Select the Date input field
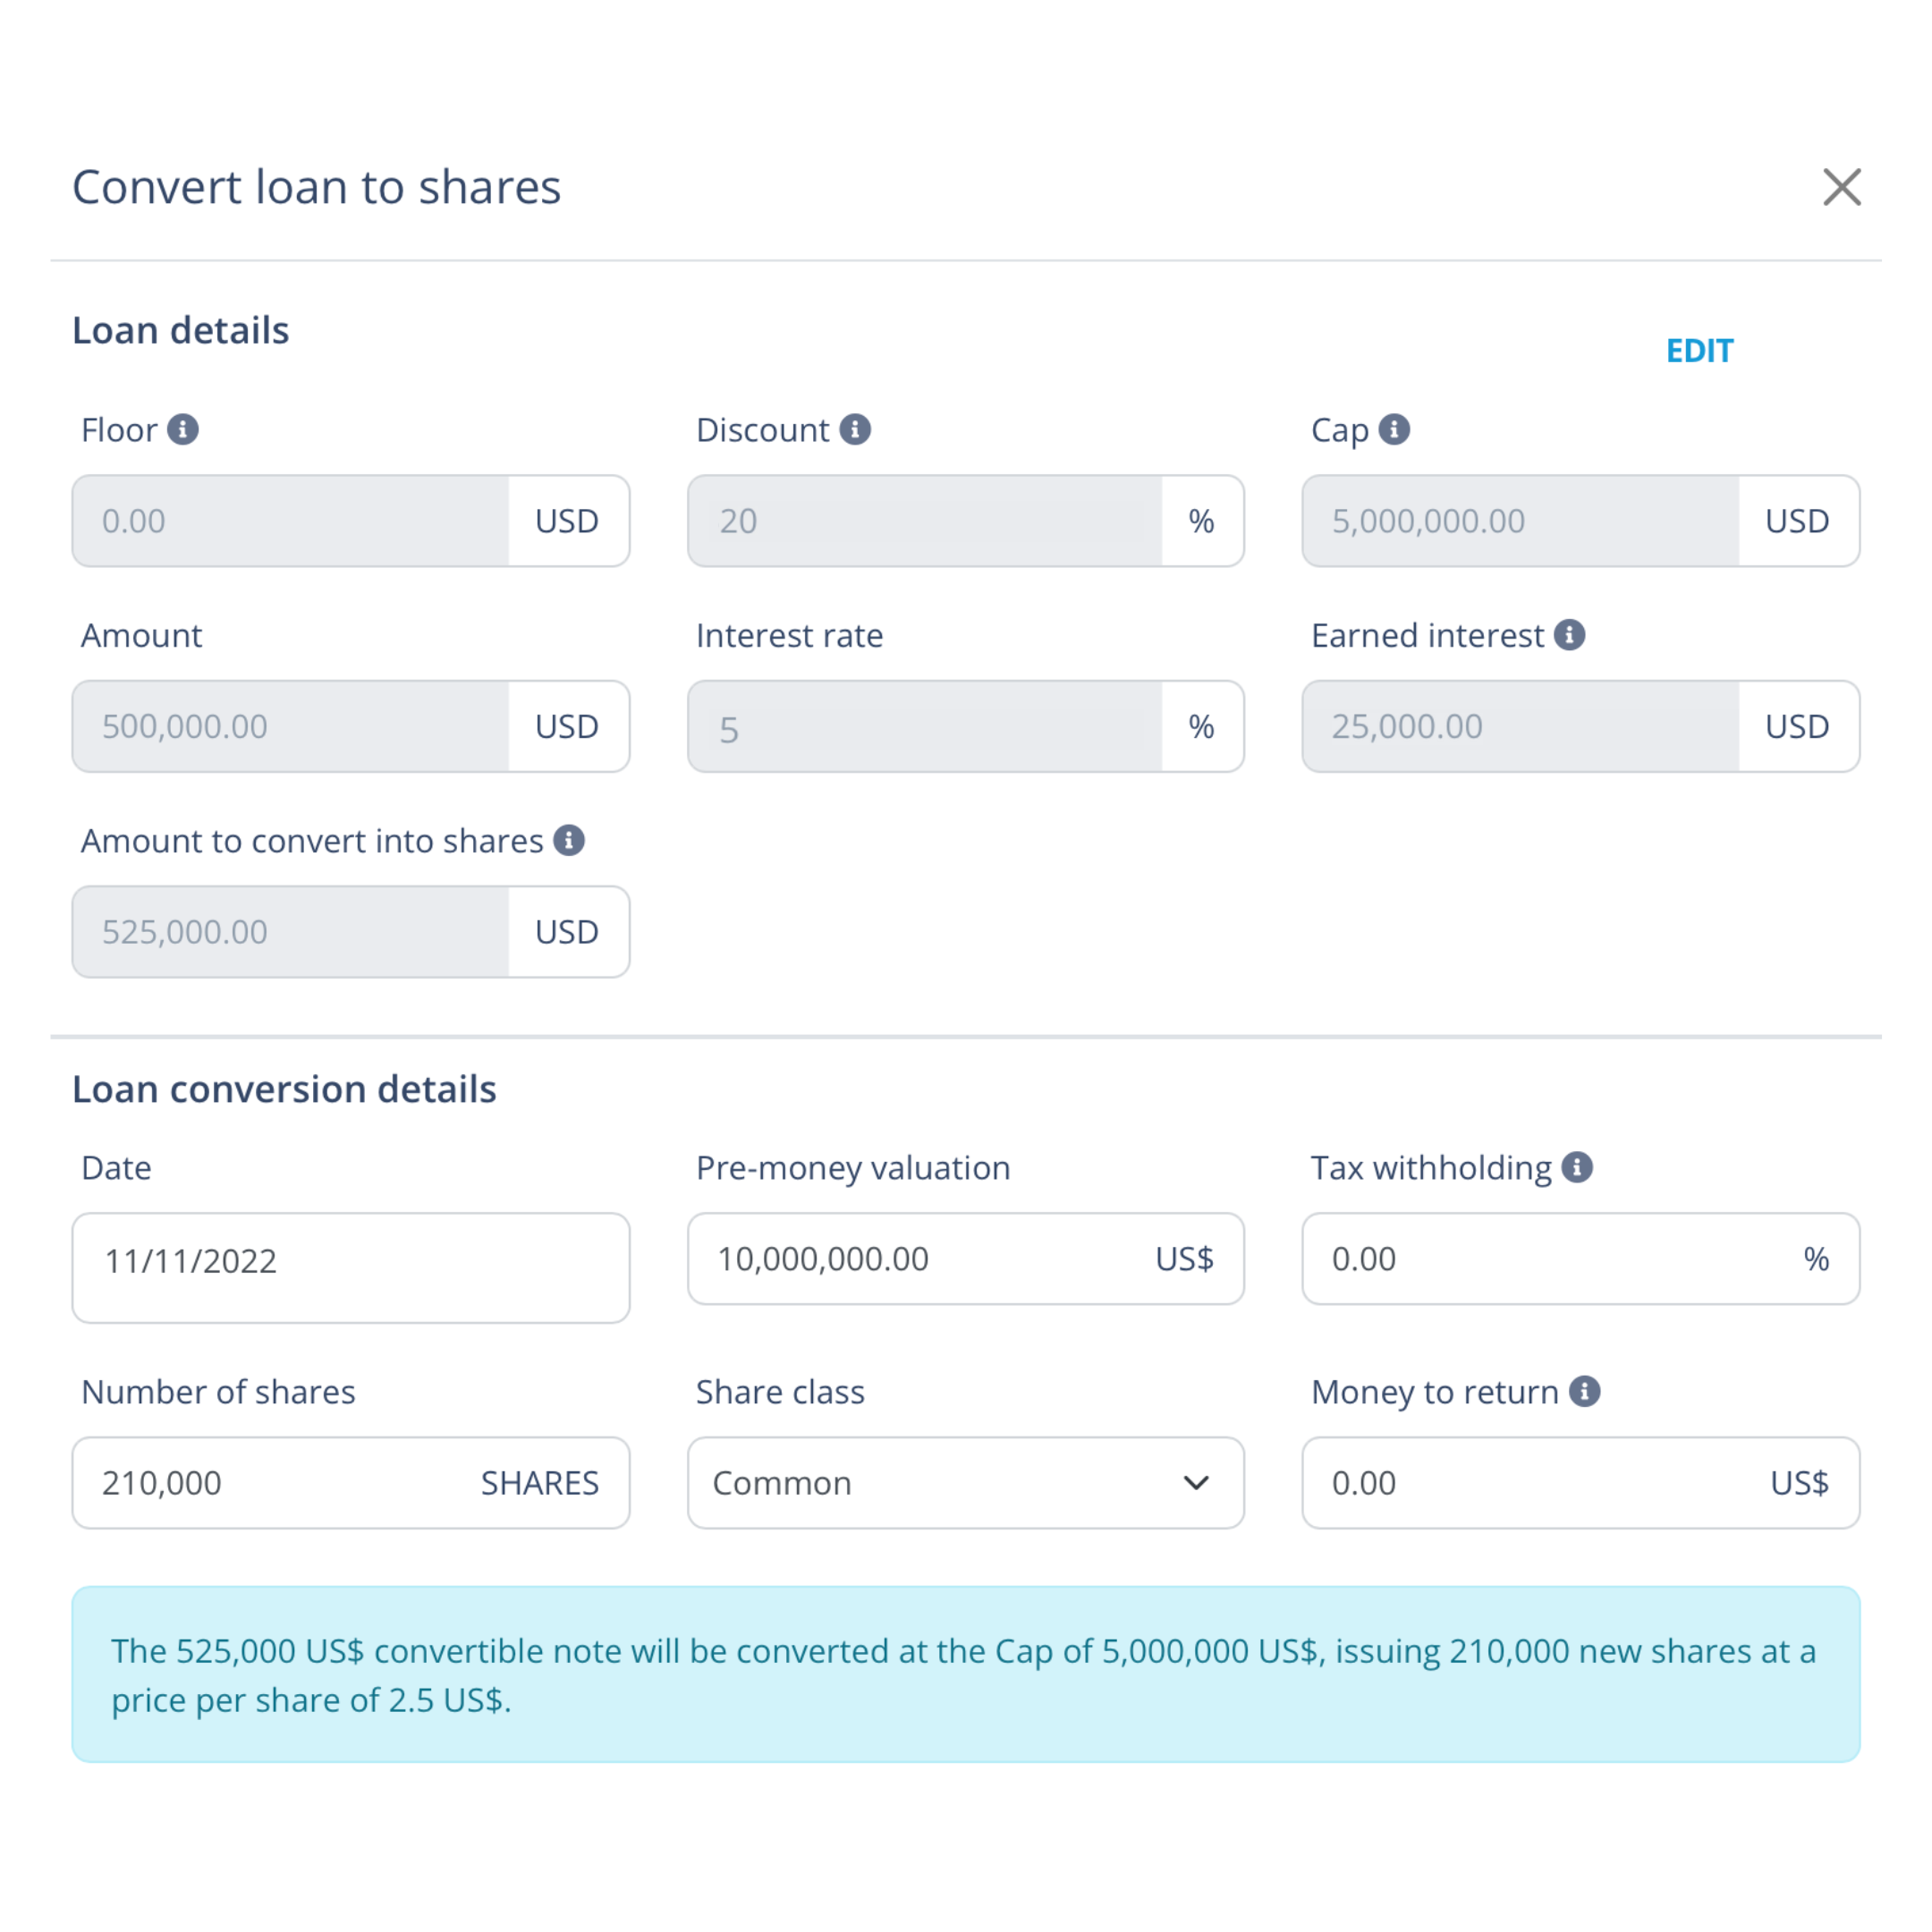This screenshot has height=1932, width=1932. coord(351,1259)
